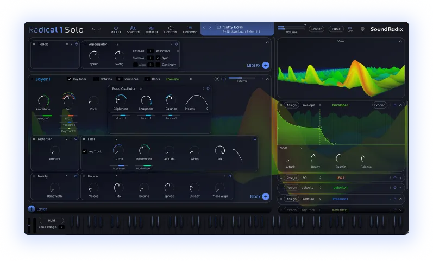The image size is (433, 261).
Task: Add a Block plus button
Action: [x=266, y=196]
